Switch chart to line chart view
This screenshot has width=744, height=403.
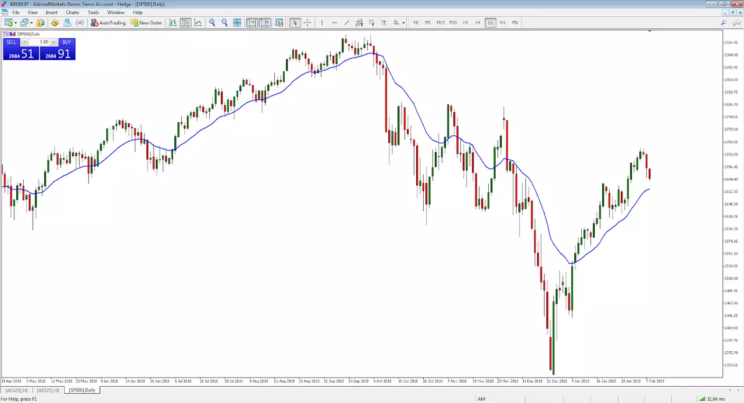point(198,23)
